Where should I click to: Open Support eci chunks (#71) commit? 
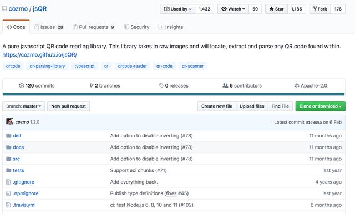coord(138,170)
